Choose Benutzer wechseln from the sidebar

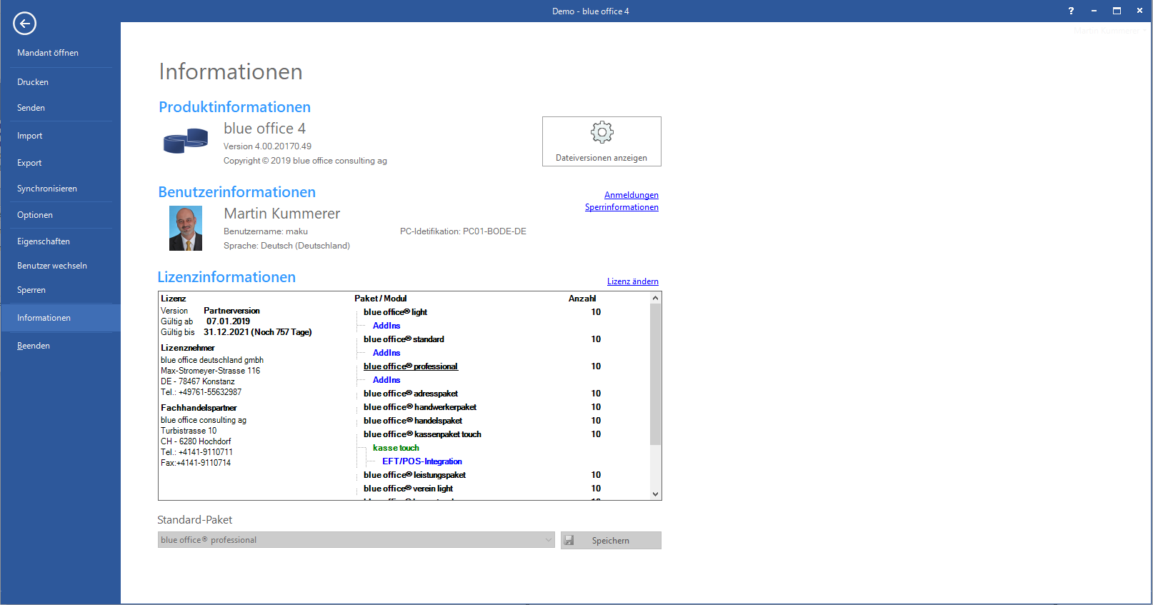[x=52, y=266]
